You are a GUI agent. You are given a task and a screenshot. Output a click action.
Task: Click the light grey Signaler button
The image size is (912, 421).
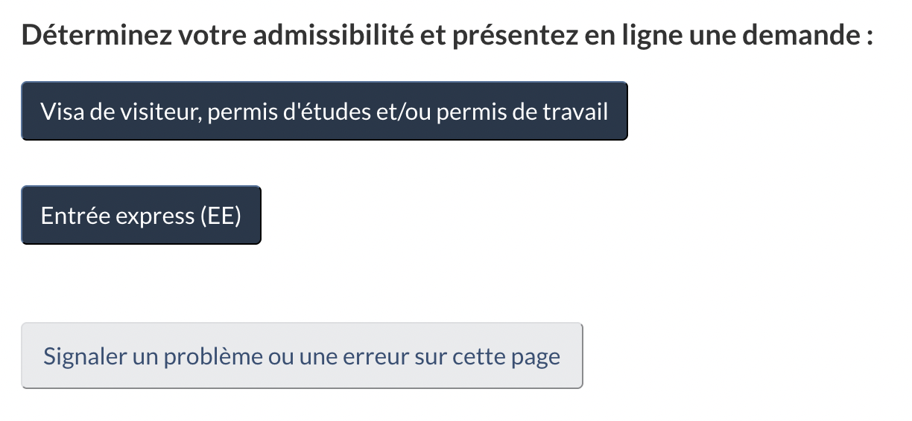point(302,356)
